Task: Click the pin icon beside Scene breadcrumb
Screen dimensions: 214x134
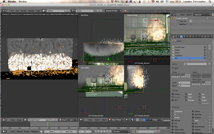Action: coord(173,41)
